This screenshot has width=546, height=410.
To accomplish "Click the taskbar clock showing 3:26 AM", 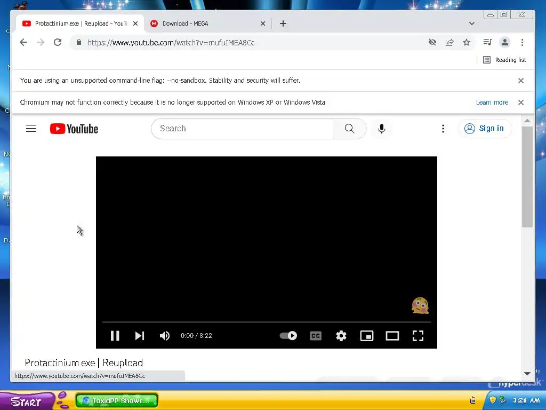I will (526, 400).
